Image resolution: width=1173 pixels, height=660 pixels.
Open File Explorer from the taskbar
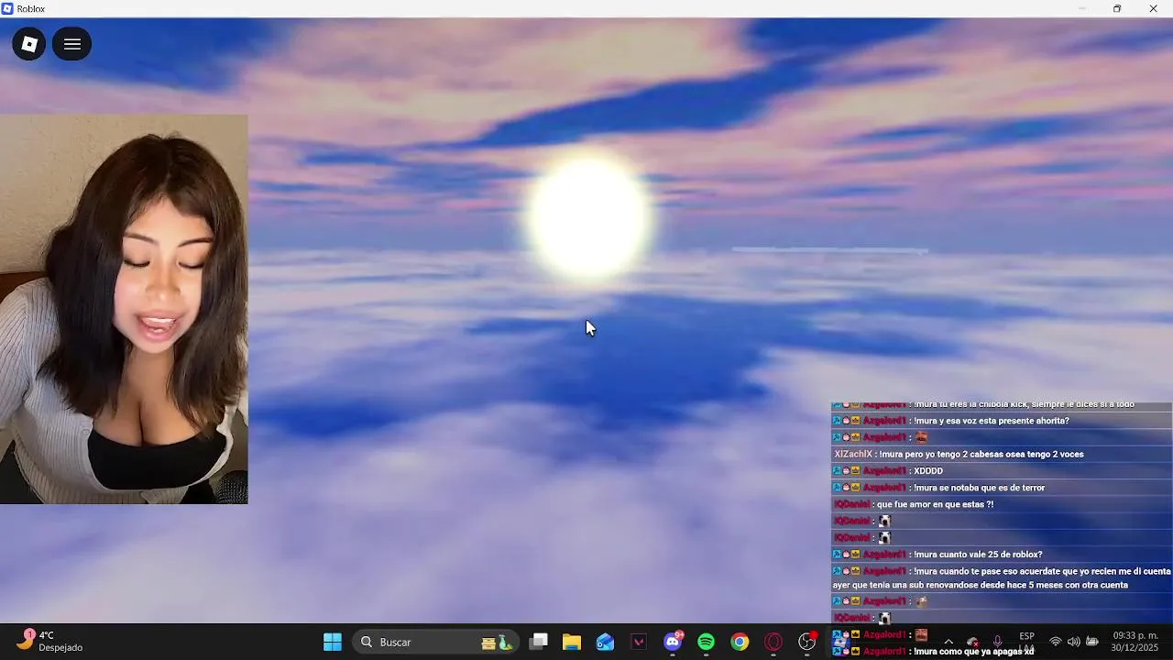coord(572,642)
